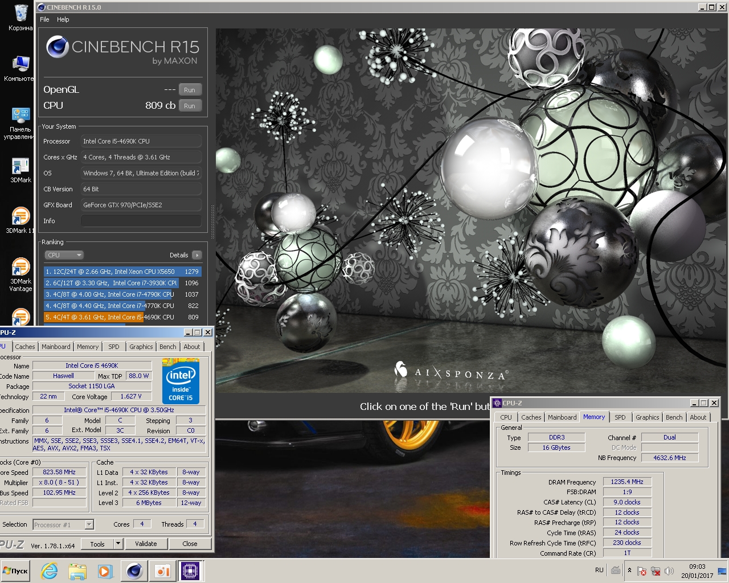Select highlighted ranking row i5-4690K
The width and height of the screenshot is (729, 583).
122,317
